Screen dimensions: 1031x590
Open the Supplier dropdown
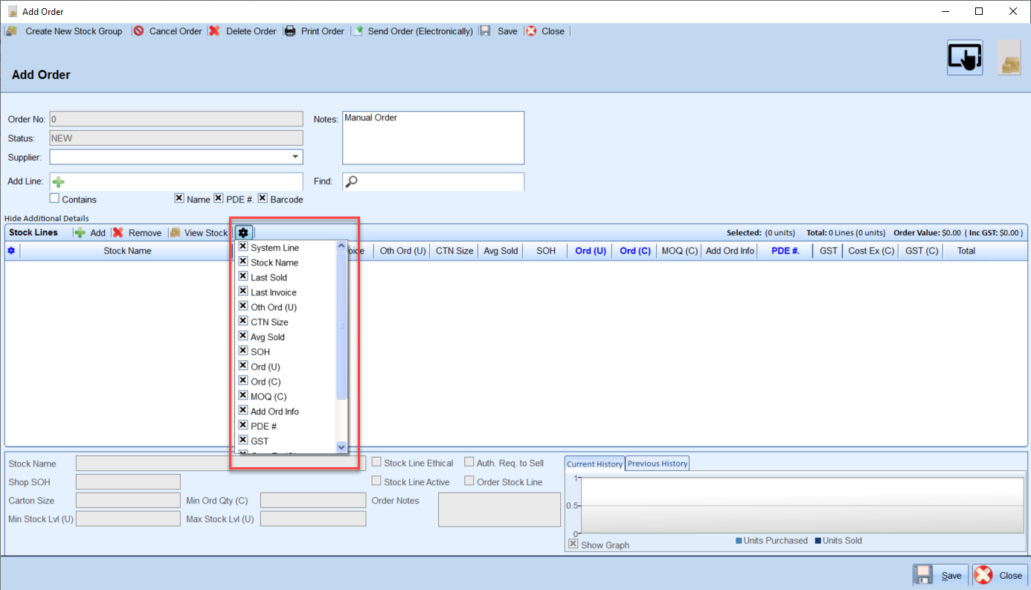[296, 157]
